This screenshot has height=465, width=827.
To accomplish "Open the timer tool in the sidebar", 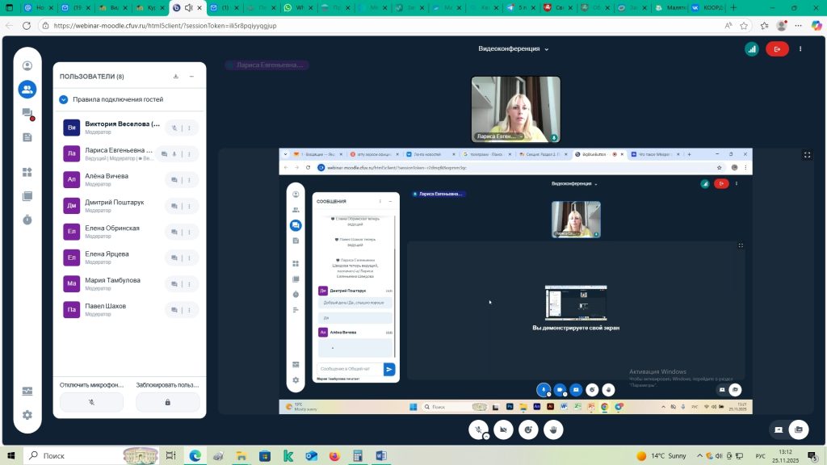I will point(27,220).
